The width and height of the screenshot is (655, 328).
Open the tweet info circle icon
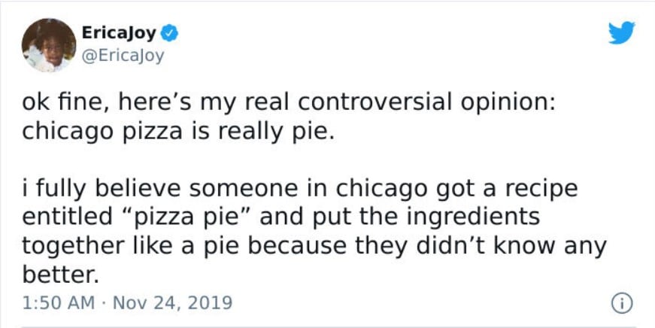[622, 303]
